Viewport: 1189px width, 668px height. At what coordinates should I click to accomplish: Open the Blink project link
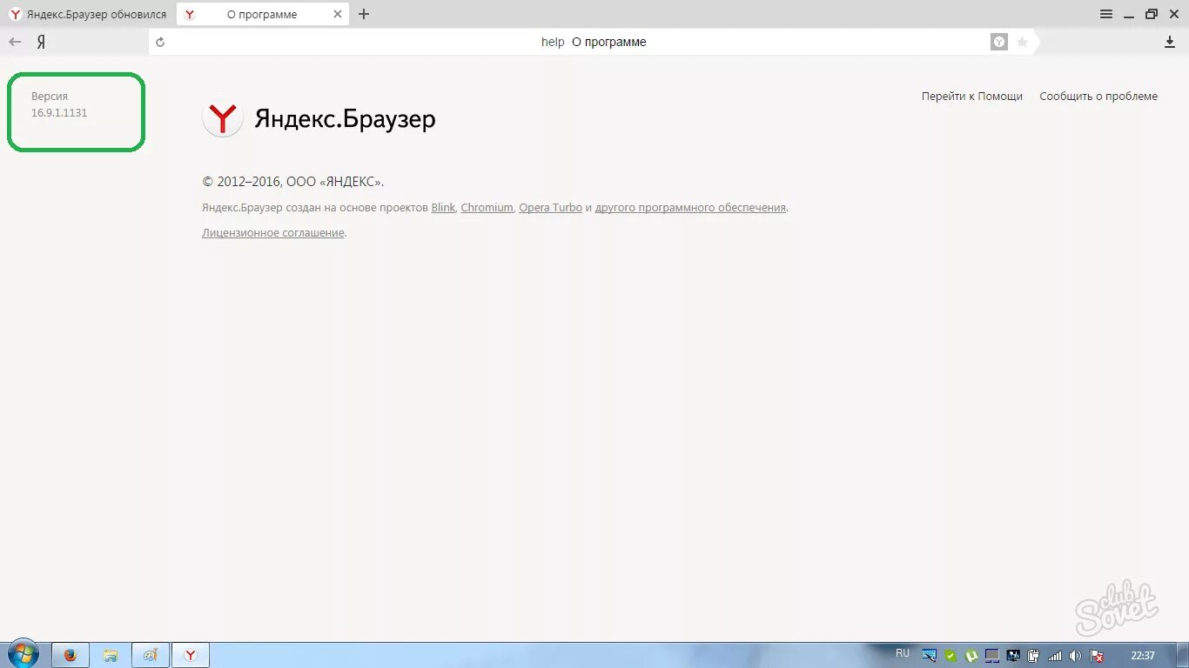tap(443, 208)
